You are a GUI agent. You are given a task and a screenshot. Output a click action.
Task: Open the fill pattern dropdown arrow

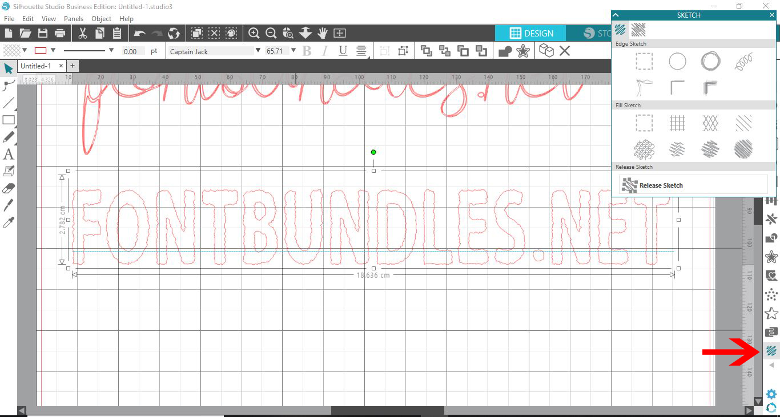pyautogui.click(x=24, y=50)
